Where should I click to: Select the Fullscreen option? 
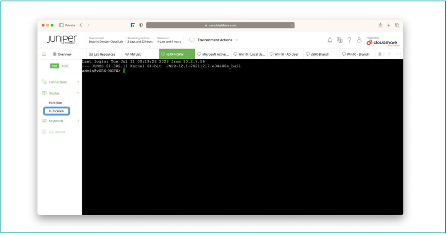(56, 111)
